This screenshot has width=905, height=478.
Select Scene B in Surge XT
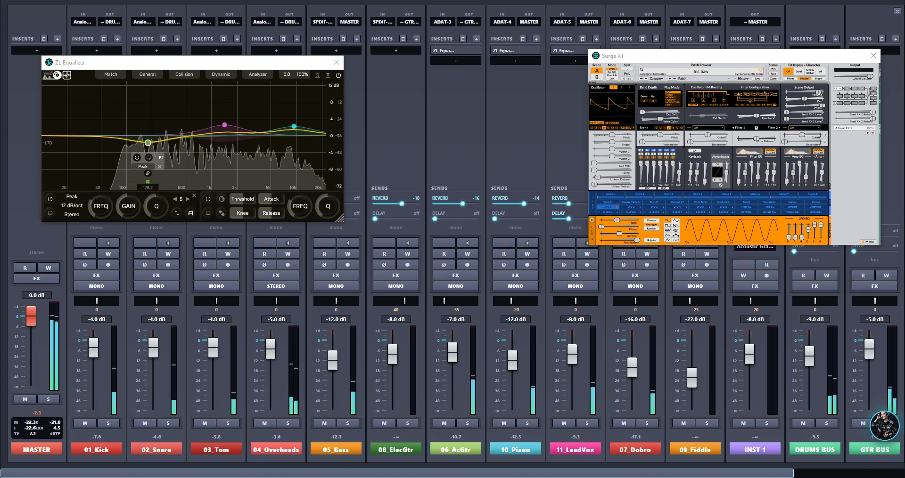click(597, 77)
